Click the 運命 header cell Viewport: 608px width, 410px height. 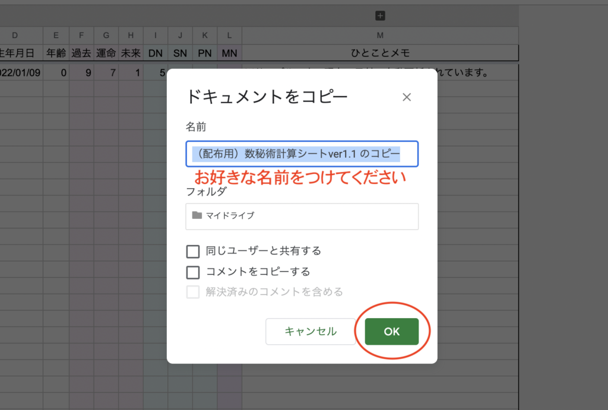point(106,53)
